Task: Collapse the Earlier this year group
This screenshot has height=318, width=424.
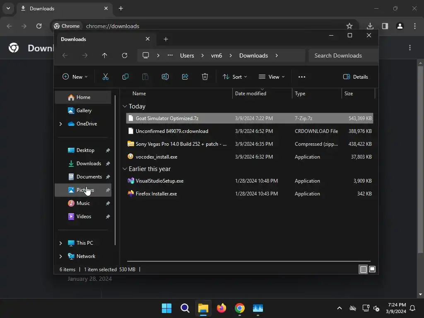Action: click(125, 169)
